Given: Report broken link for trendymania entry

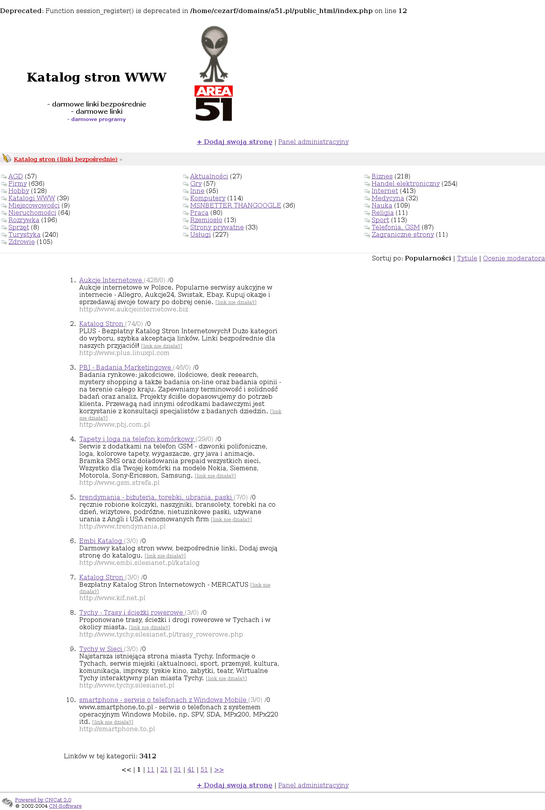Looking at the screenshot, I should click(231, 520).
